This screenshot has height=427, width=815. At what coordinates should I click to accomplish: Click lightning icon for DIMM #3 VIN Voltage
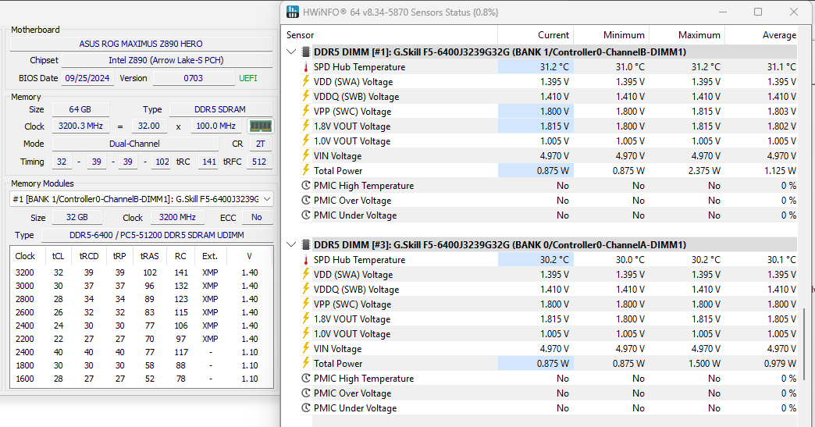pos(306,349)
